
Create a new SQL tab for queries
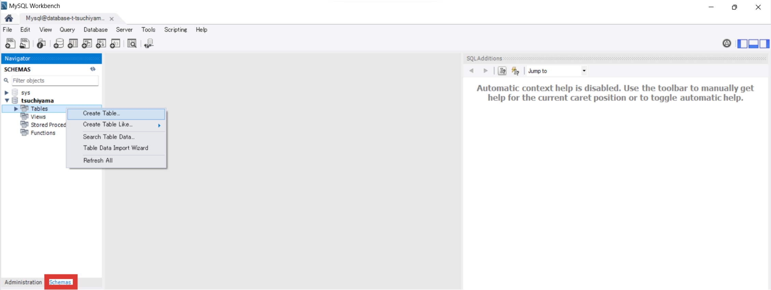pyautogui.click(x=10, y=43)
